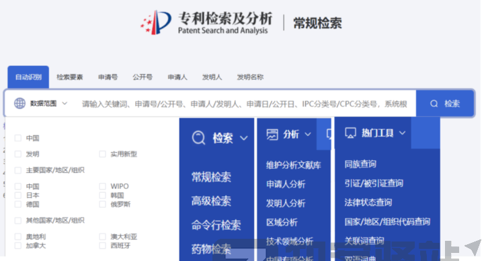This screenshot has height=261, width=484.
Task: Tick the 德国 checkbox
Action: (x=18, y=204)
